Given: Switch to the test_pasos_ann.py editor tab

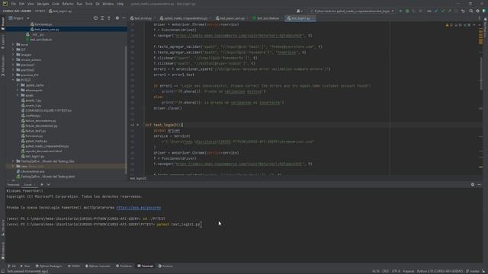Looking at the screenshot, I should 230,18.
